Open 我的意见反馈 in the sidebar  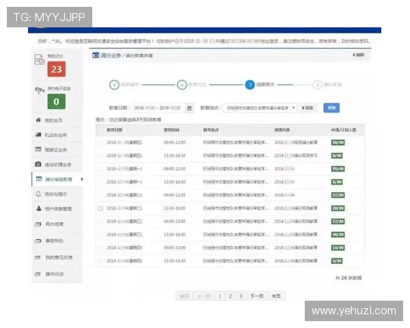tap(59, 258)
